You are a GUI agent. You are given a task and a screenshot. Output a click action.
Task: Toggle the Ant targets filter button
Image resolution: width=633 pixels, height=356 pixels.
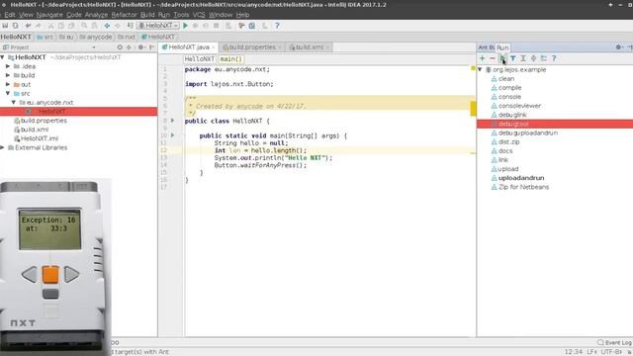point(512,58)
